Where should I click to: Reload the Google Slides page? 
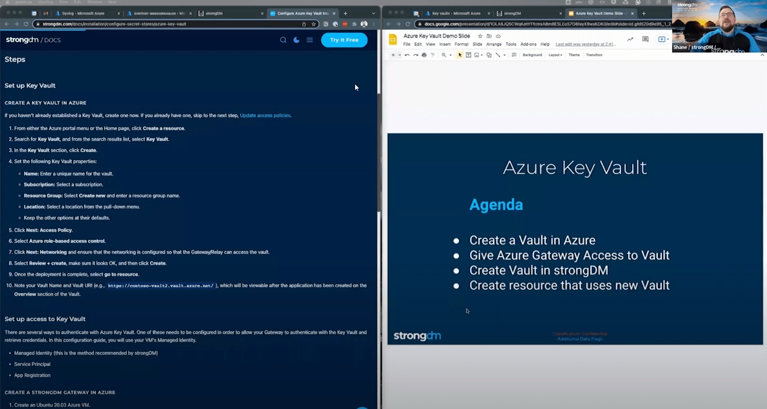408,24
